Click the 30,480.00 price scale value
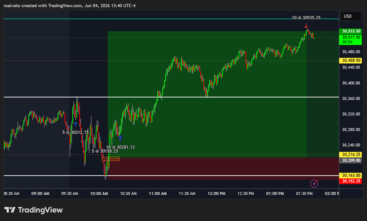Screen dimensions: 367x221 (350, 52)
